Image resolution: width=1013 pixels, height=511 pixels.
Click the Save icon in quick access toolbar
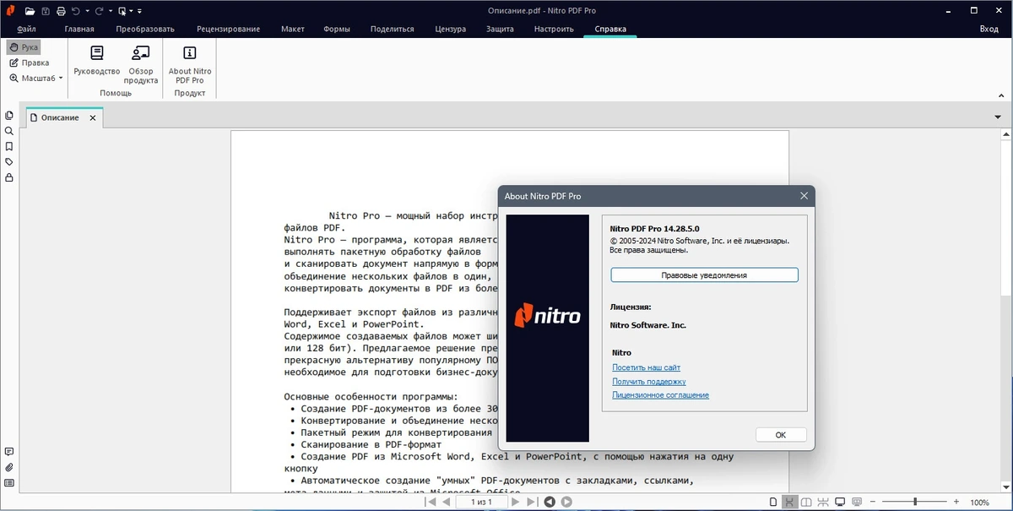(46, 11)
